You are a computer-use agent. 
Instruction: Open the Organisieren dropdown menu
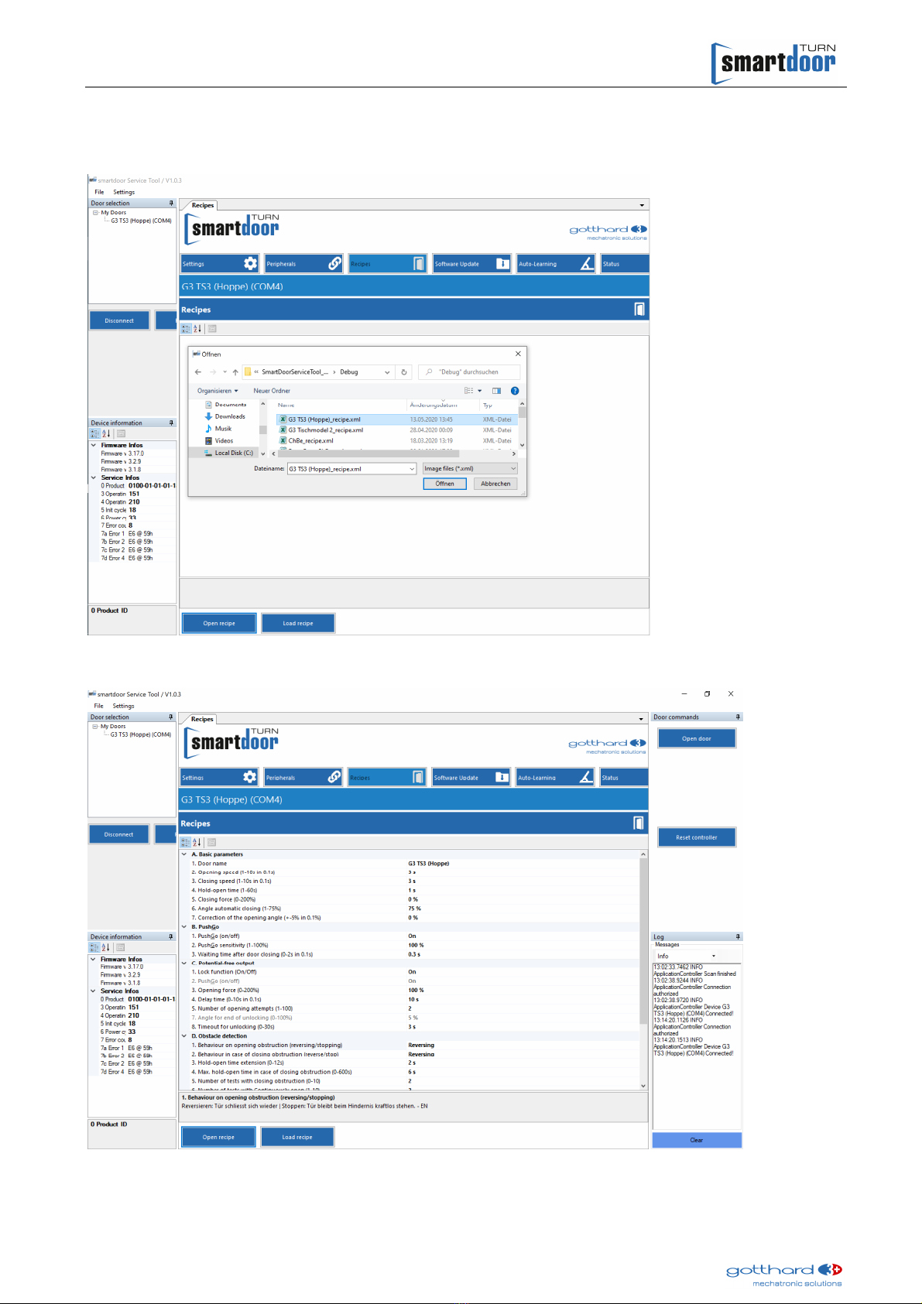218,391
